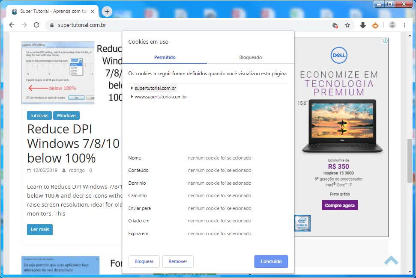Select the Super Tutorial browser tab
416x278 pixels.
coord(53,12)
